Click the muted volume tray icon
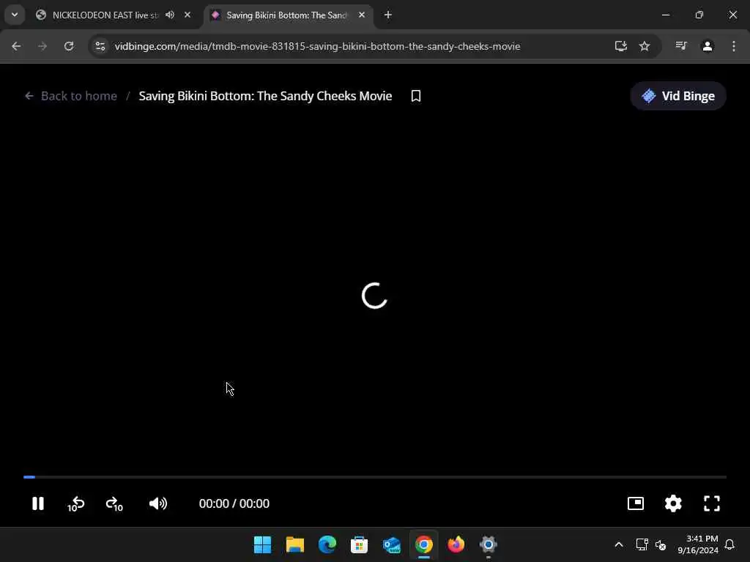 point(661,544)
